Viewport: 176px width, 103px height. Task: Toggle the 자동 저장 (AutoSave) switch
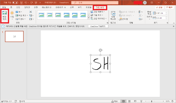(x=15, y=2)
